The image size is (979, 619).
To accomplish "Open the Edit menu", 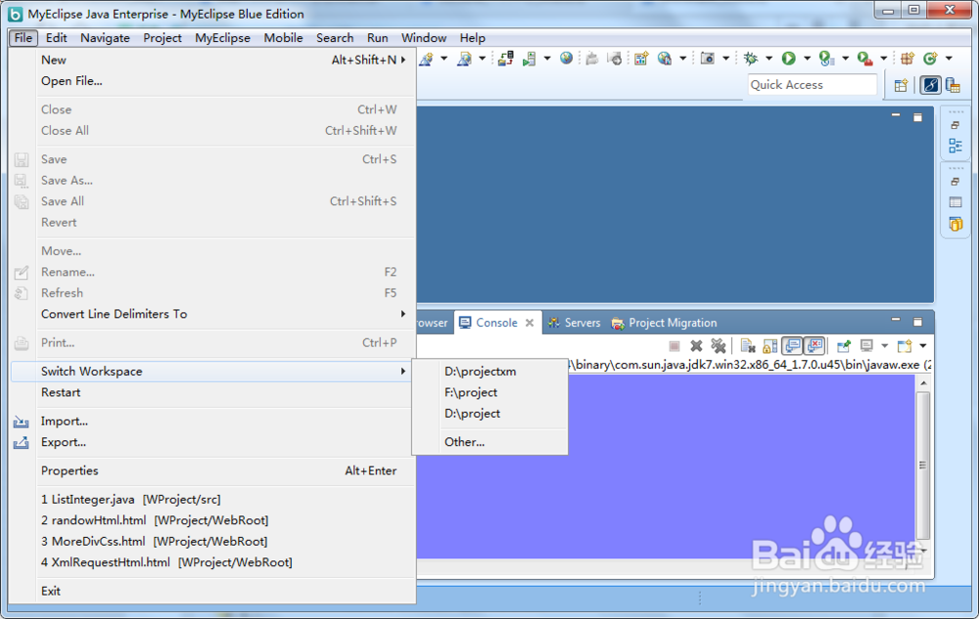I will (56, 38).
